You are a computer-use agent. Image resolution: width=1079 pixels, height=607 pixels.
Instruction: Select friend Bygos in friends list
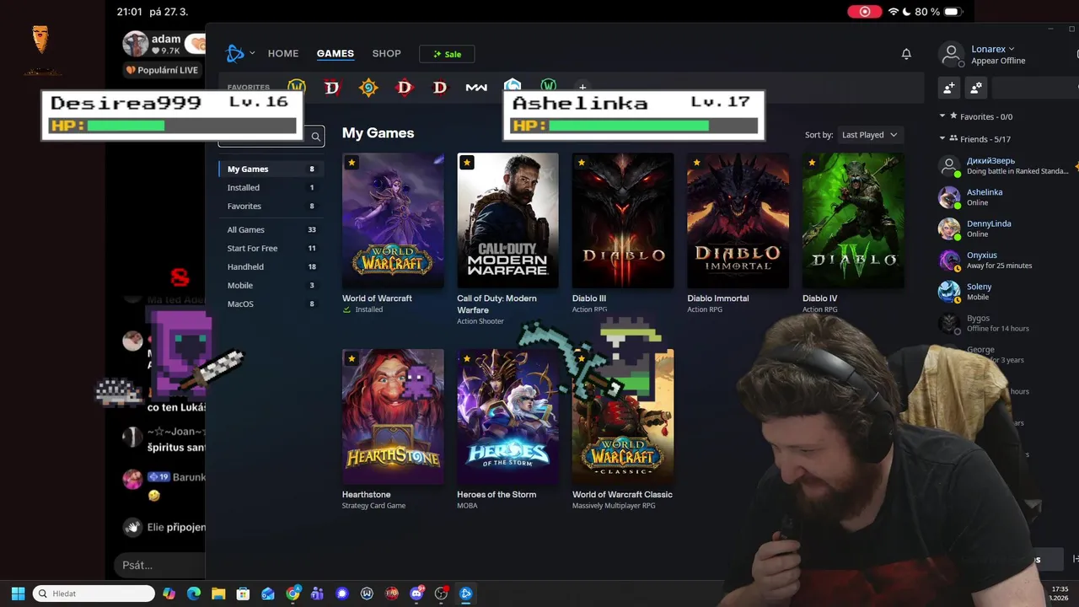click(x=1003, y=323)
